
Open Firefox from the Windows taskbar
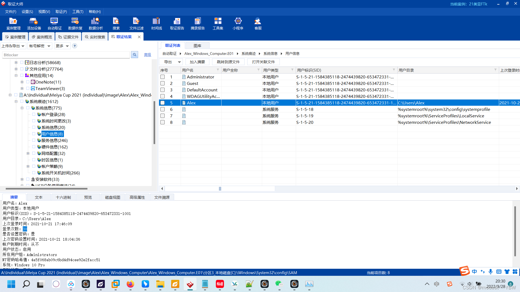[x=130, y=284]
